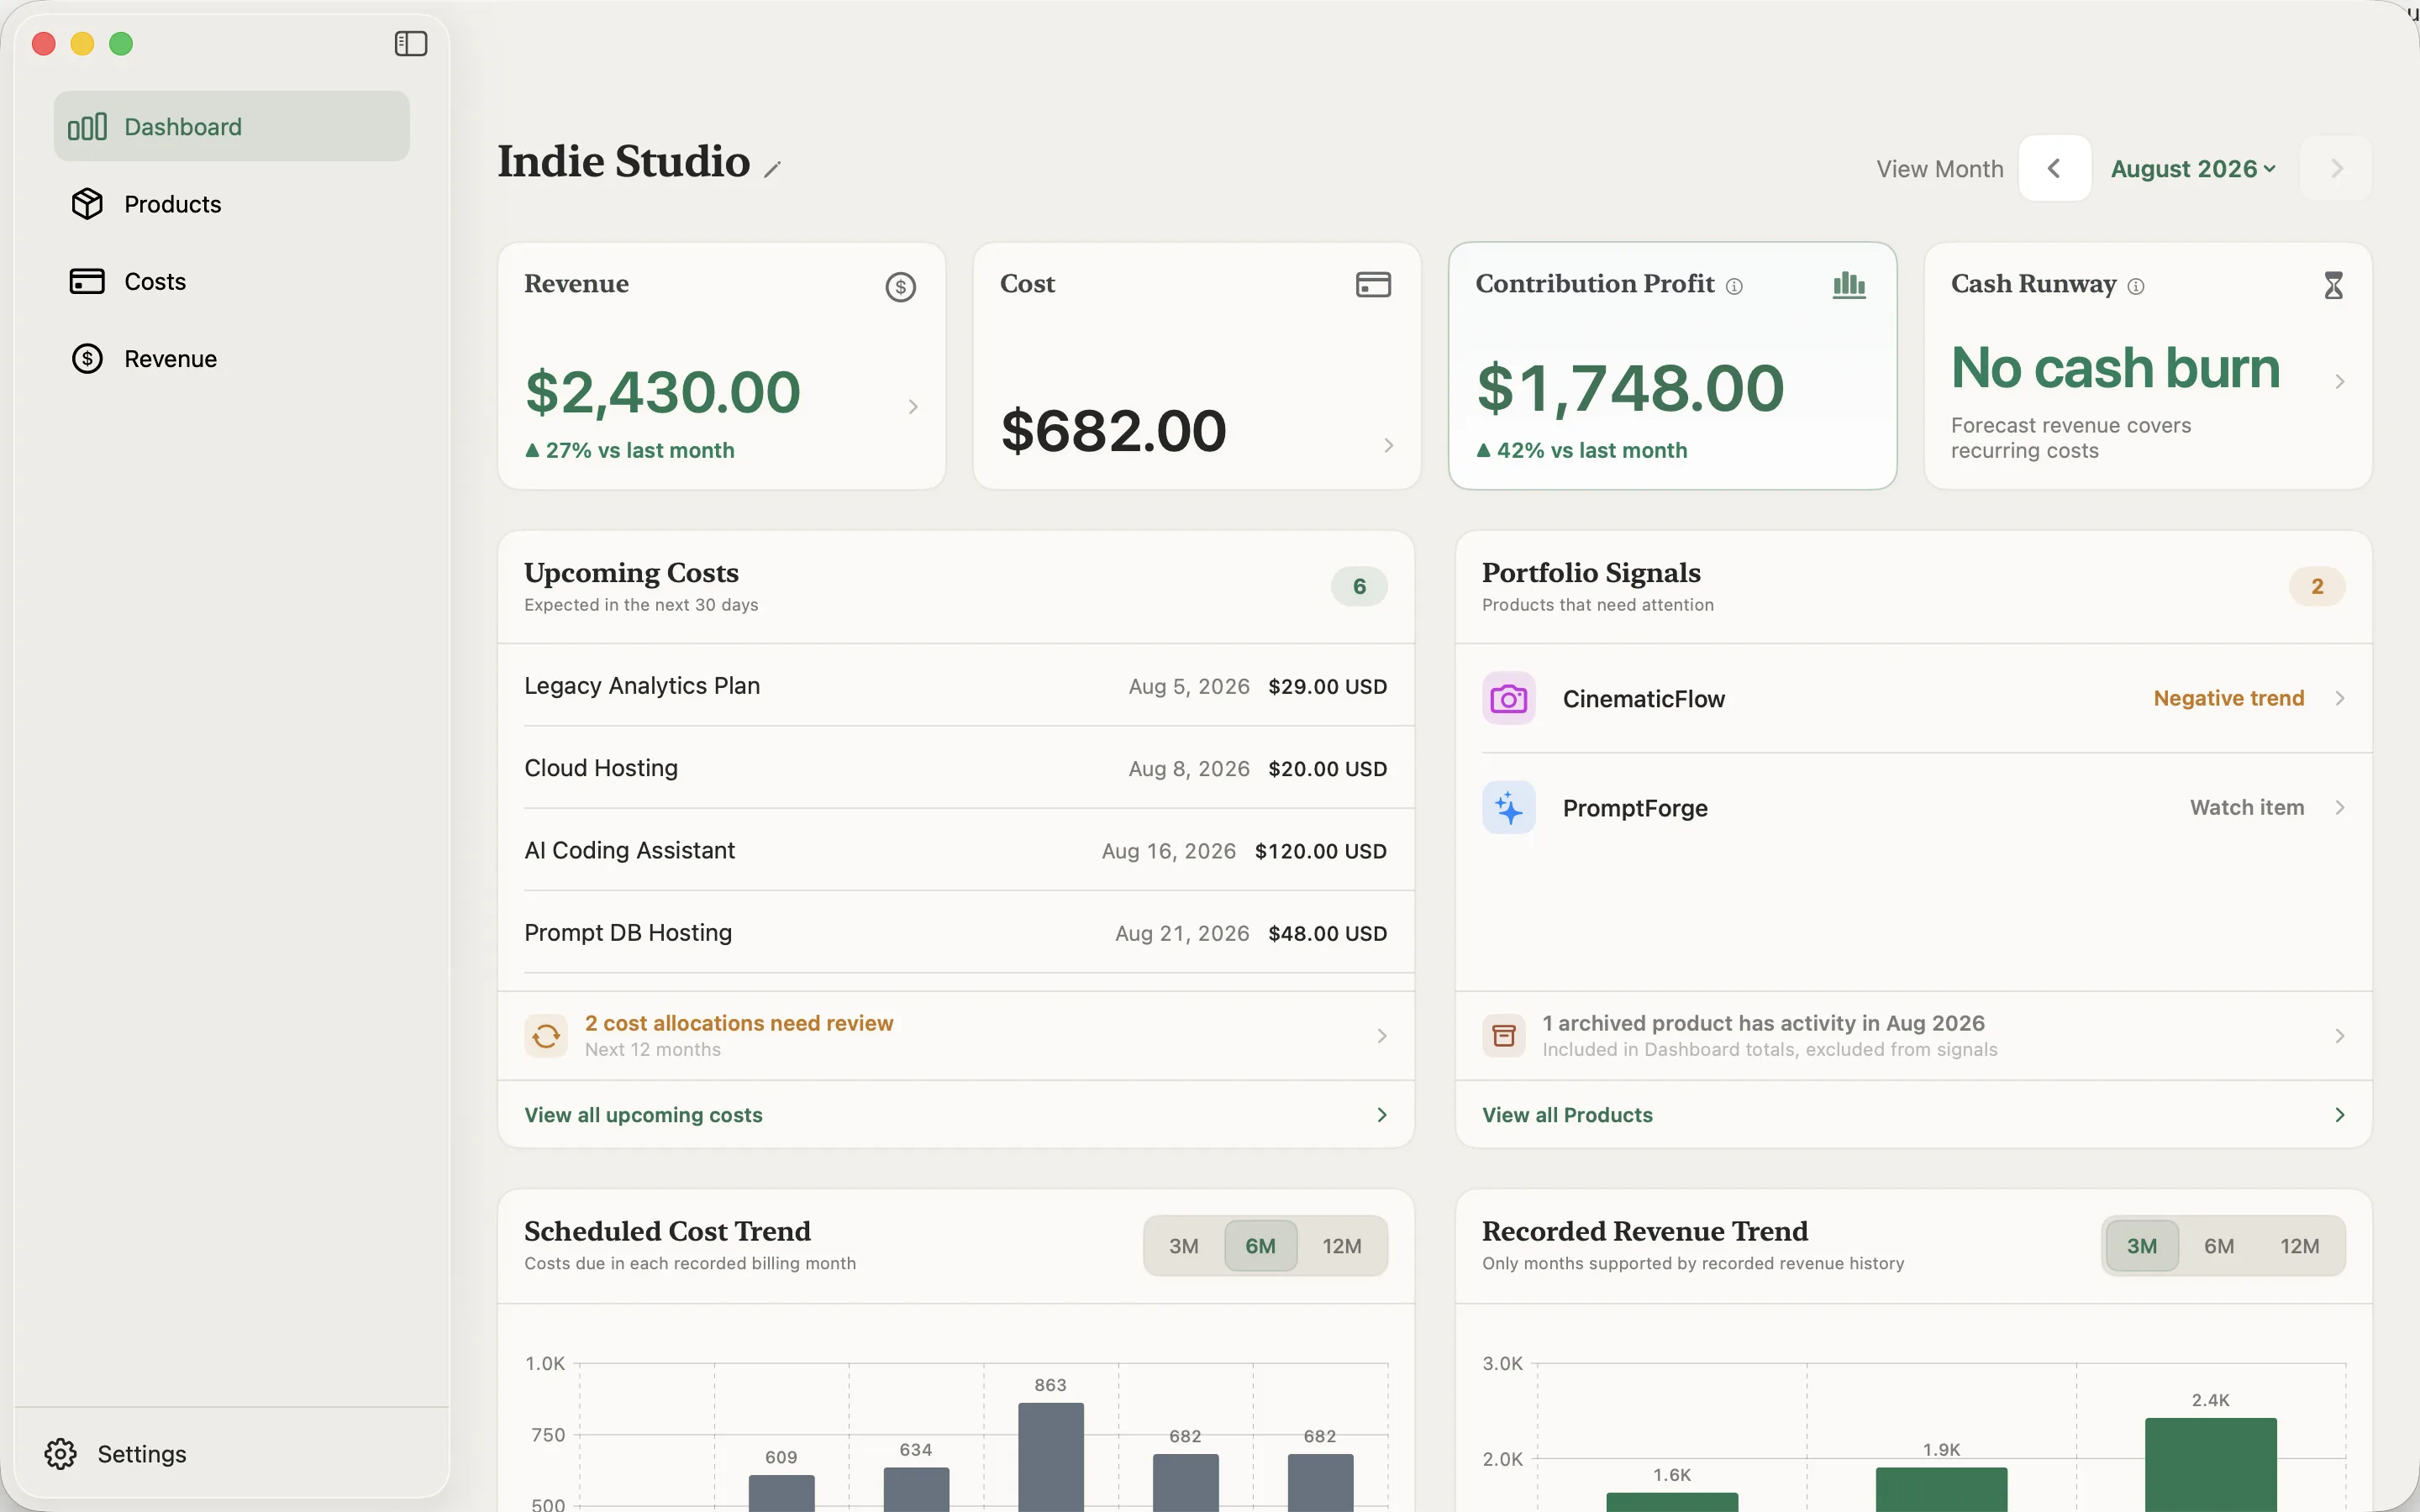Viewport: 2420px width, 1512px height.
Task: Open the August 2026 month dropdown
Action: 2193,169
